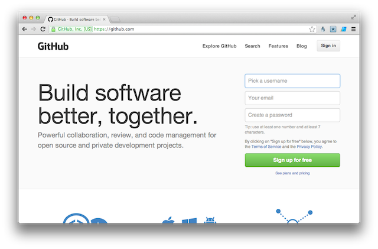Image resolution: width=378 pixels, height=249 pixels.
Task: Click the green Sign up for free button
Action: (x=292, y=160)
